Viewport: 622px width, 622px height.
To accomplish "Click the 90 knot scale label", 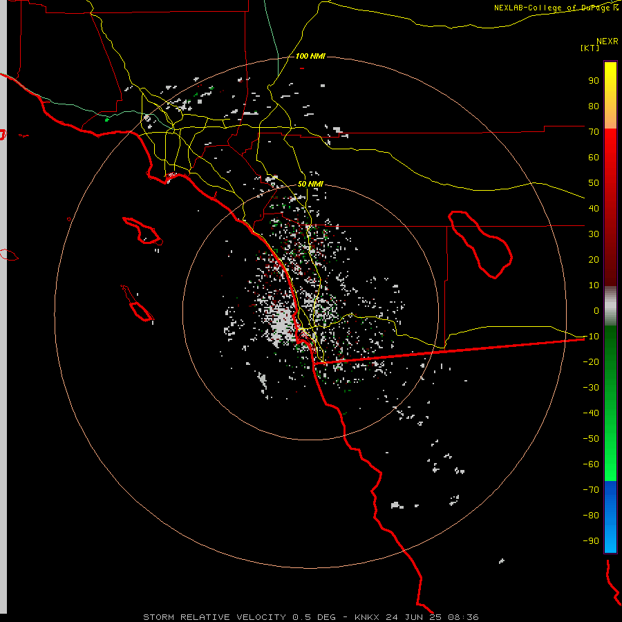I will 594,81.
